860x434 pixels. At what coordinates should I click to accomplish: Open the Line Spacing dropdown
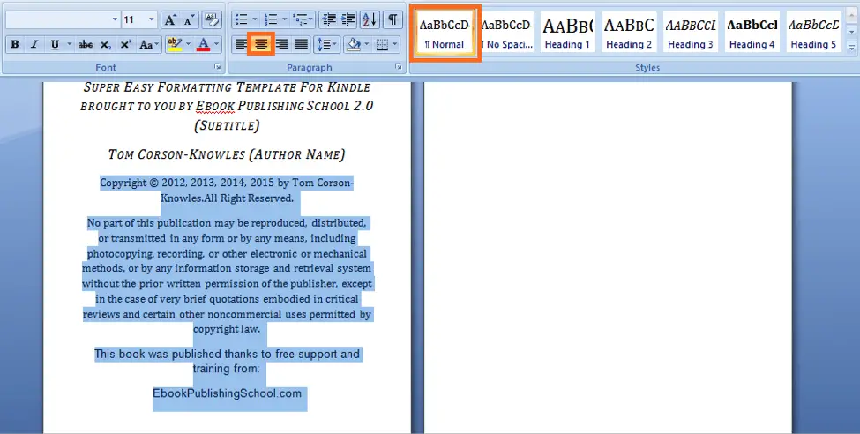327,44
